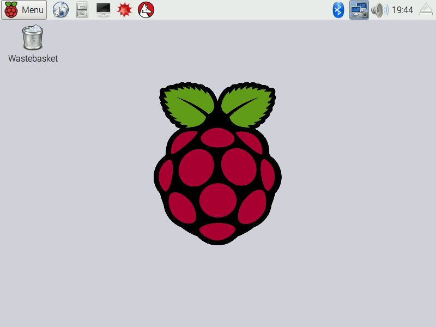
Task: Open the Raspberry Pi Menu button
Action: coord(24,10)
